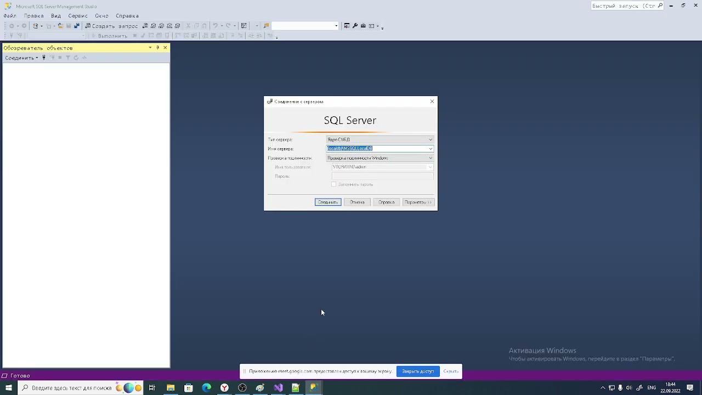Open File Explorer from the taskbar

(x=171, y=388)
